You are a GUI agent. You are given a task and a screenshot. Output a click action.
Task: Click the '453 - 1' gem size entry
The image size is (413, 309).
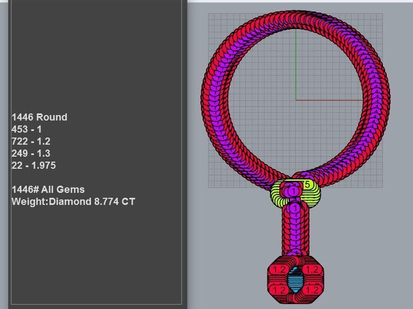click(27, 129)
